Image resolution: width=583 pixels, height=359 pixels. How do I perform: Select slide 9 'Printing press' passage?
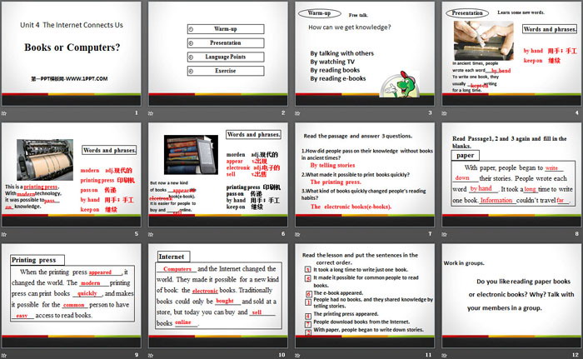coord(72,296)
